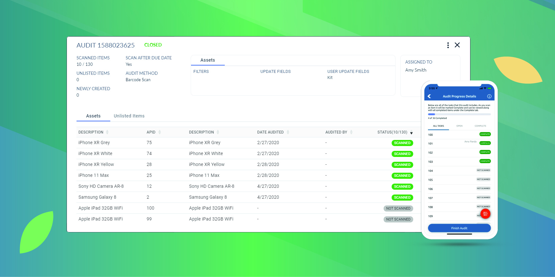Select the Assets tab above the table
Viewport: 555px width, 277px height.
point(93,116)
